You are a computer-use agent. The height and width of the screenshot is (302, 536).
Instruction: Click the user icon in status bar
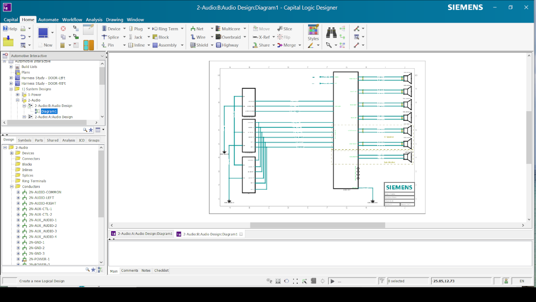[x=506, y=281]
